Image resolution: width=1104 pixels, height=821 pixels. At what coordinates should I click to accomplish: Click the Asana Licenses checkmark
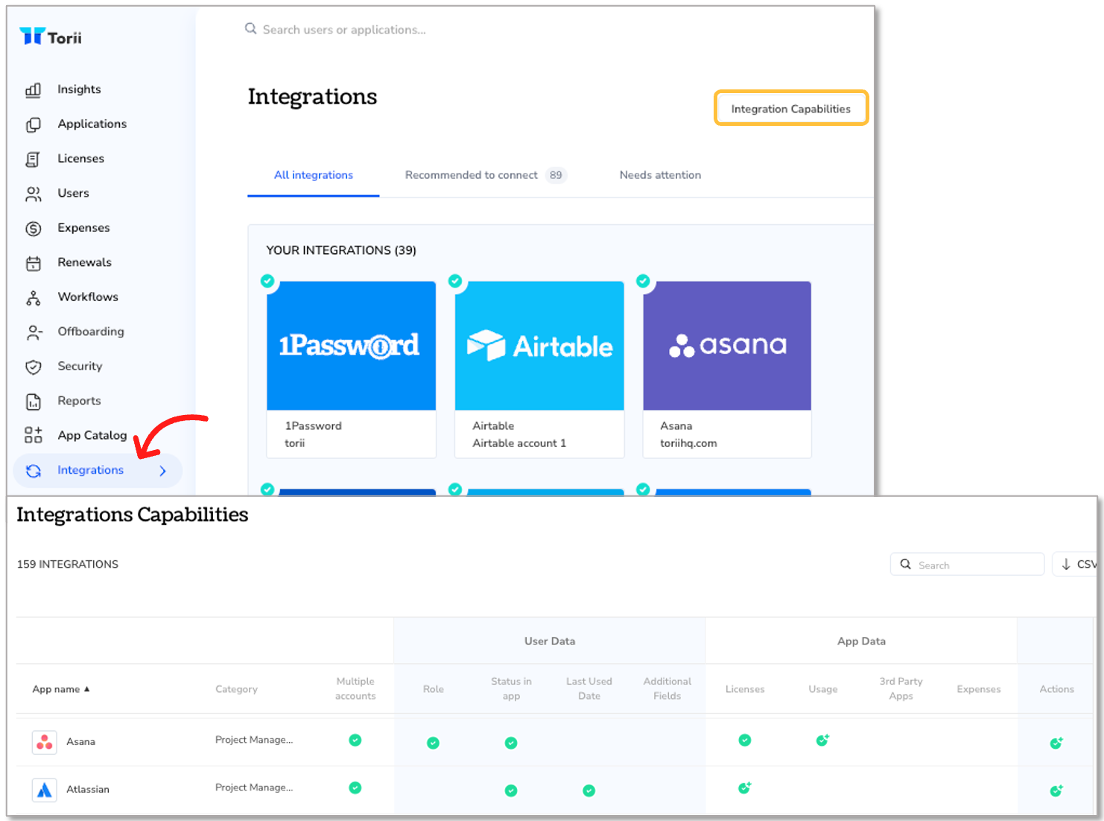point(744,740)
